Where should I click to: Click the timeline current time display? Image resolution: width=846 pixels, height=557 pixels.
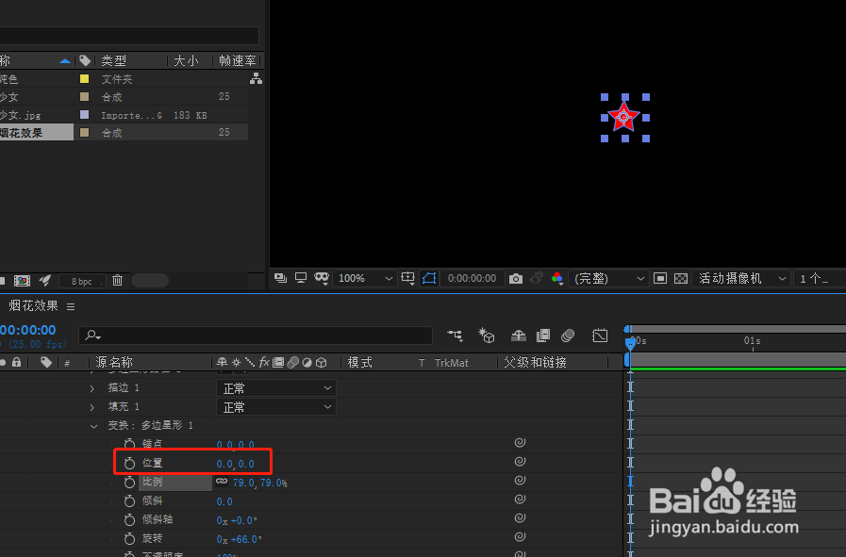[x=28, y=330]
